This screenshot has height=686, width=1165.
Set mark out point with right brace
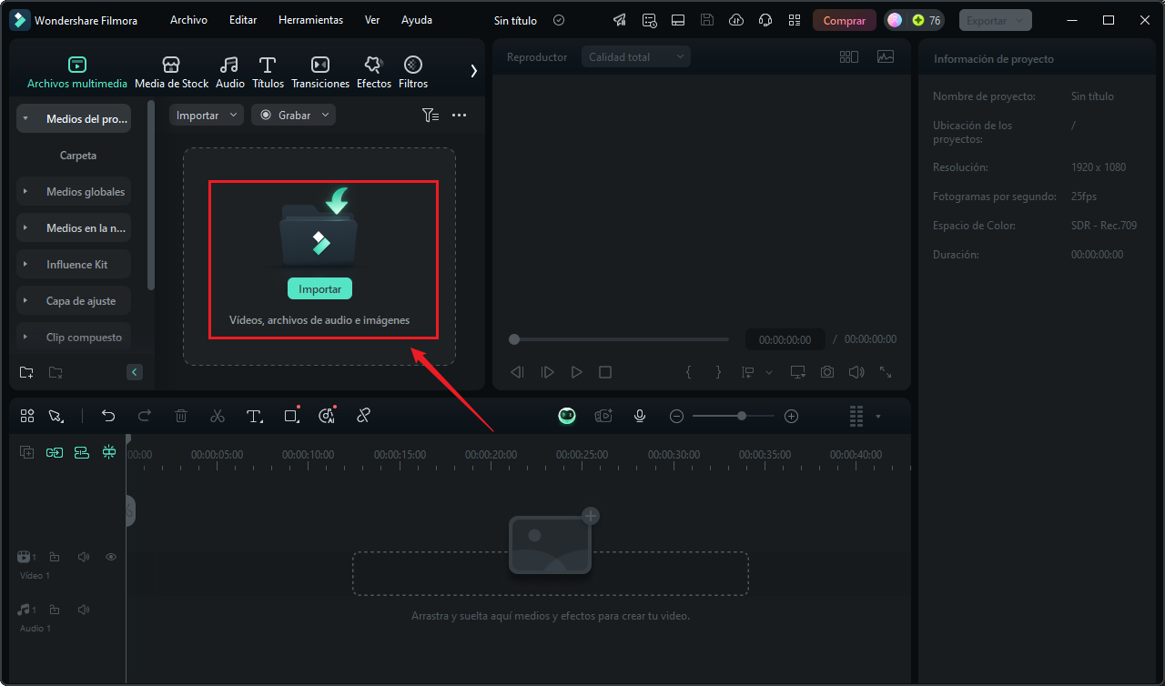point(718,372)
